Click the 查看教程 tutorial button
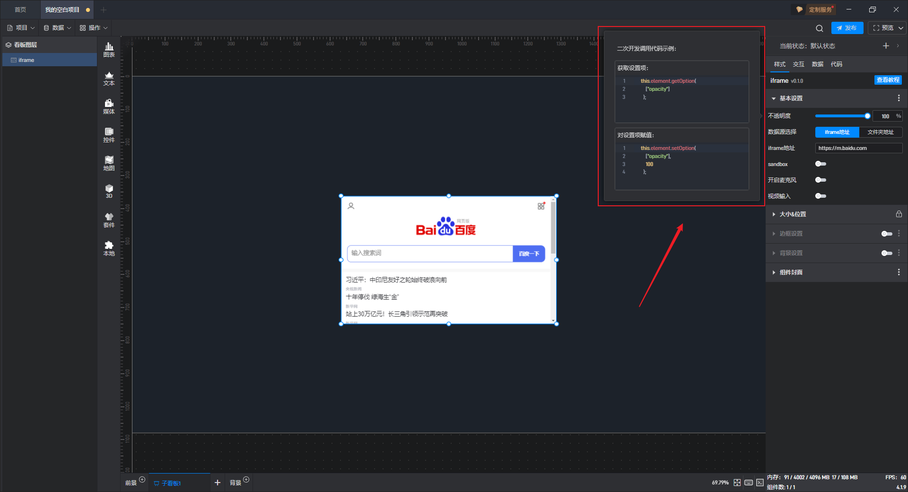The image size is (908, 492). point(888,80)
